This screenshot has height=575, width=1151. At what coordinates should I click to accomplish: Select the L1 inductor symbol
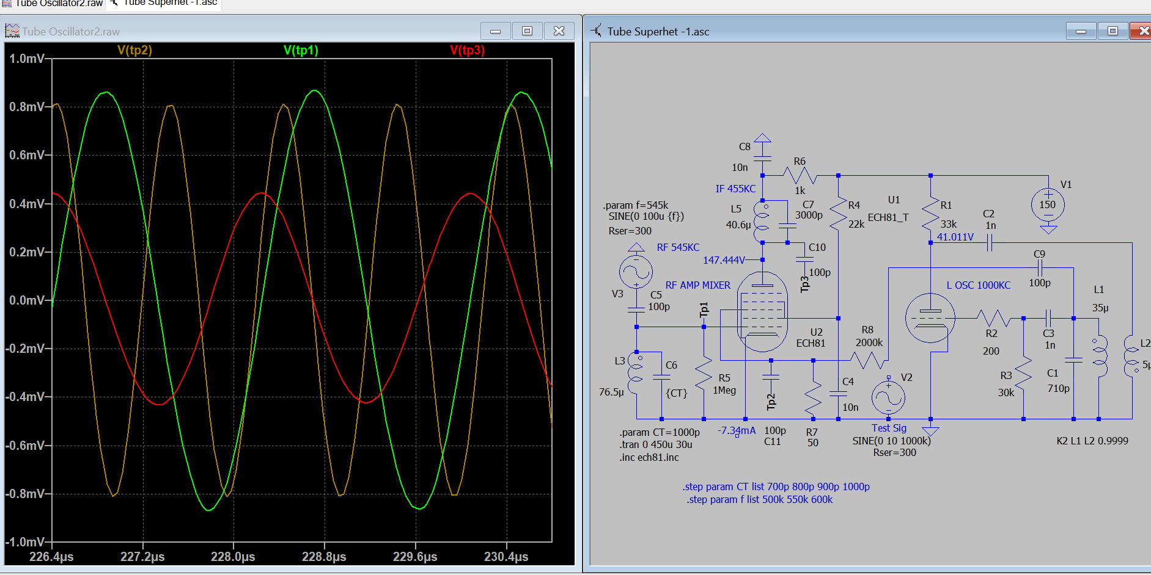(x=1099, y=356)
